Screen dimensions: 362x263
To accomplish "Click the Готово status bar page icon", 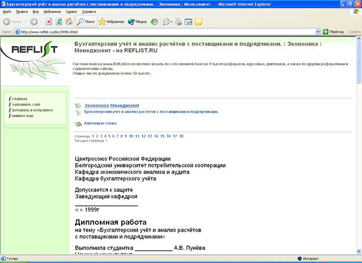I will [x=3, y=258].
